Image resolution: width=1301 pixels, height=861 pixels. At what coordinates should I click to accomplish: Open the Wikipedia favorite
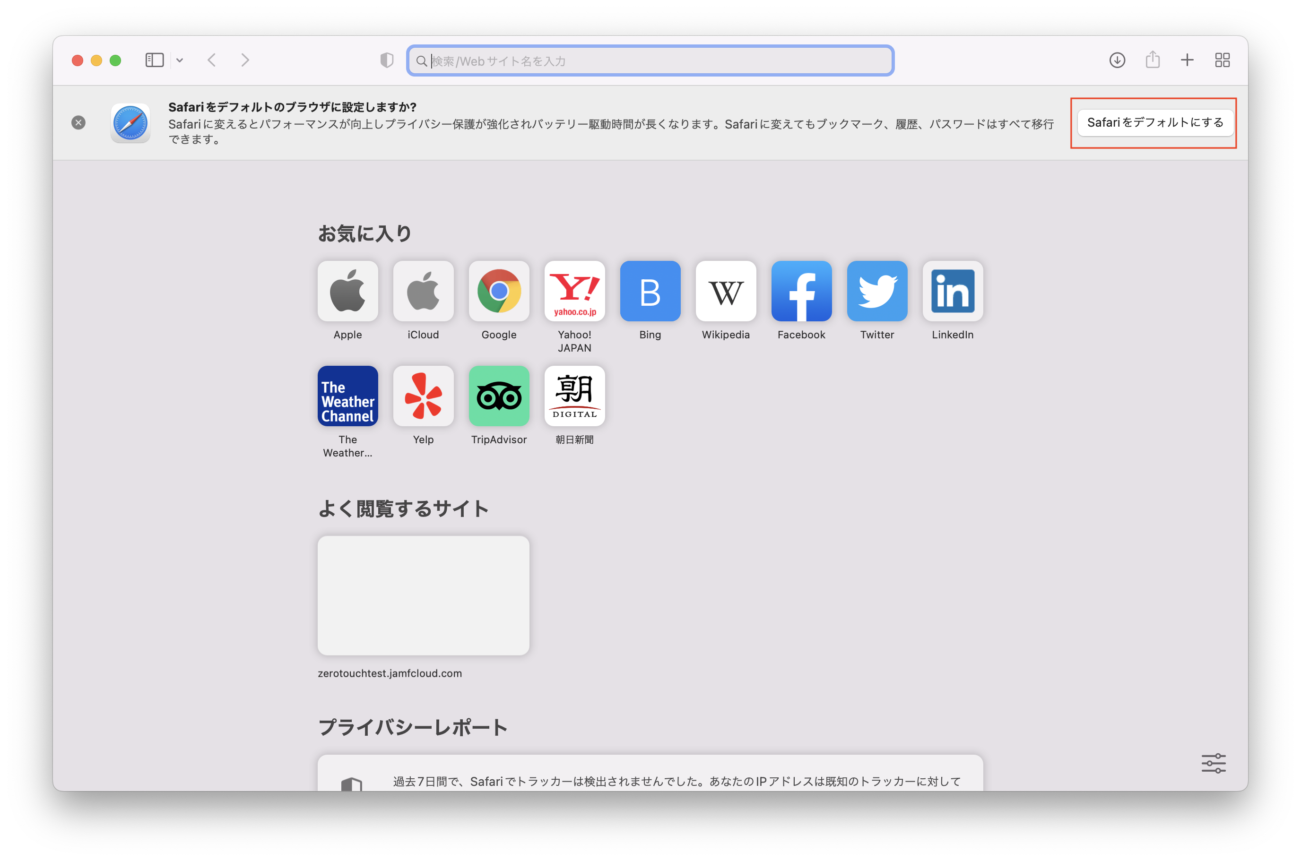coord(726,291)
